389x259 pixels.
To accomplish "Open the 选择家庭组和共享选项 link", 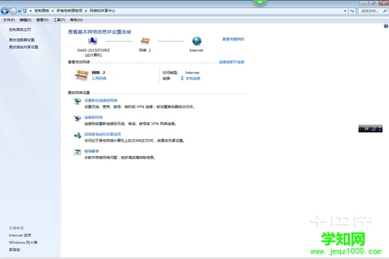I will click(x=102, y=134).
